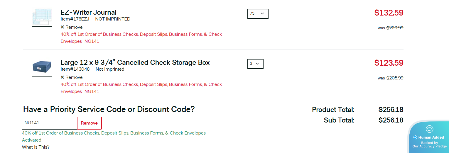The width and height of the screenshot is (449, 153).
Task: Open the Storage Box quantity dropdown
Action: tap(255, 64)
